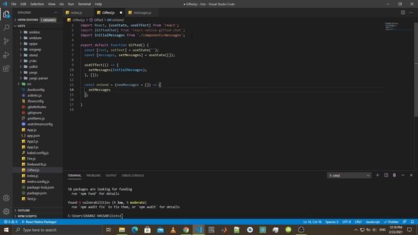Open Windows Action Center notifications
418x235 pixels.
[410, 230]
